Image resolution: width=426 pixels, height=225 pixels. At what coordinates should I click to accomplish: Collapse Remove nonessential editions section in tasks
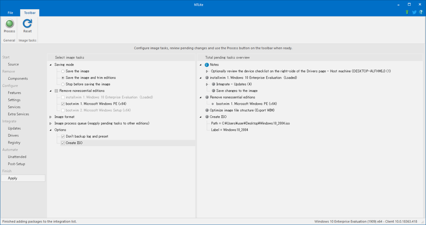50,91
